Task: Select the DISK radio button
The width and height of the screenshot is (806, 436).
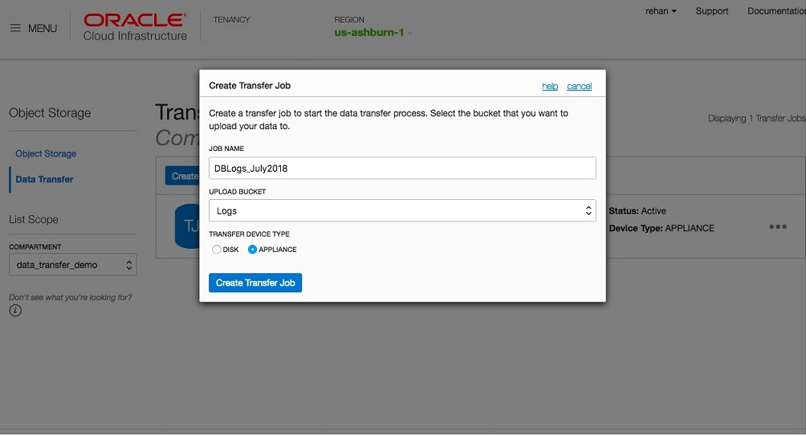Action: [x=216, y=250]
